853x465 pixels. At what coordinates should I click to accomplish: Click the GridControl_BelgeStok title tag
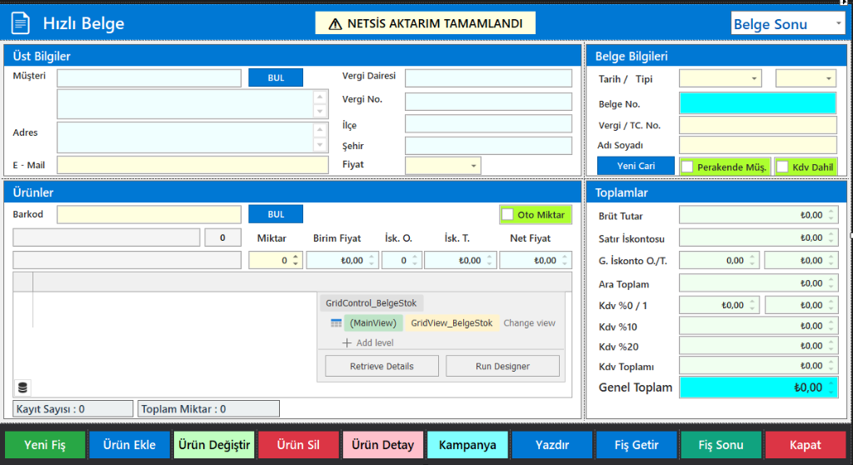coord(371,302)
